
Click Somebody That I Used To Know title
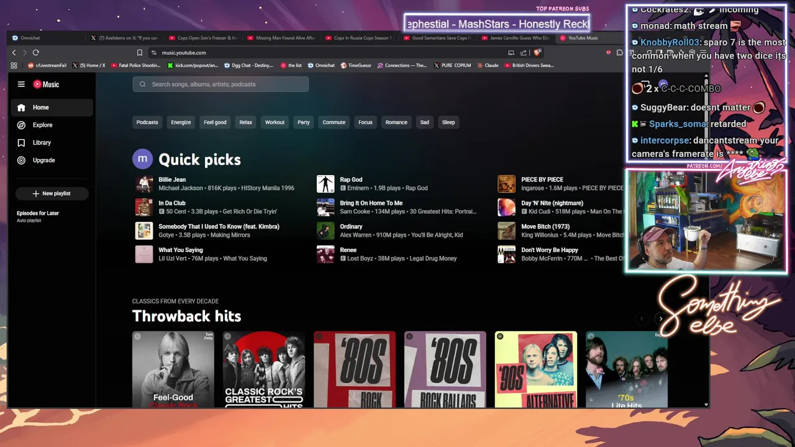click(x=219, y=227)
